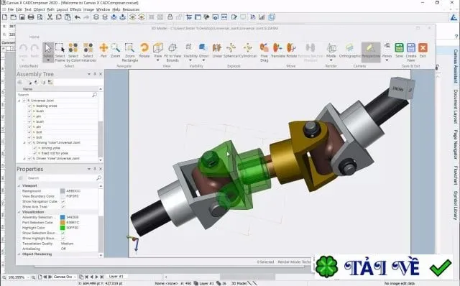Click the Background color swatch

[63, 191]
